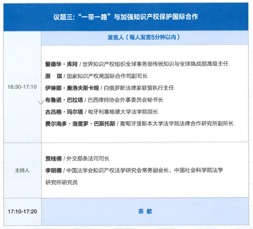The image size is (253, 229).
Task: Click the 16:30-17:10 time slot
Action: pyautogui.click(x=21, y=87)
